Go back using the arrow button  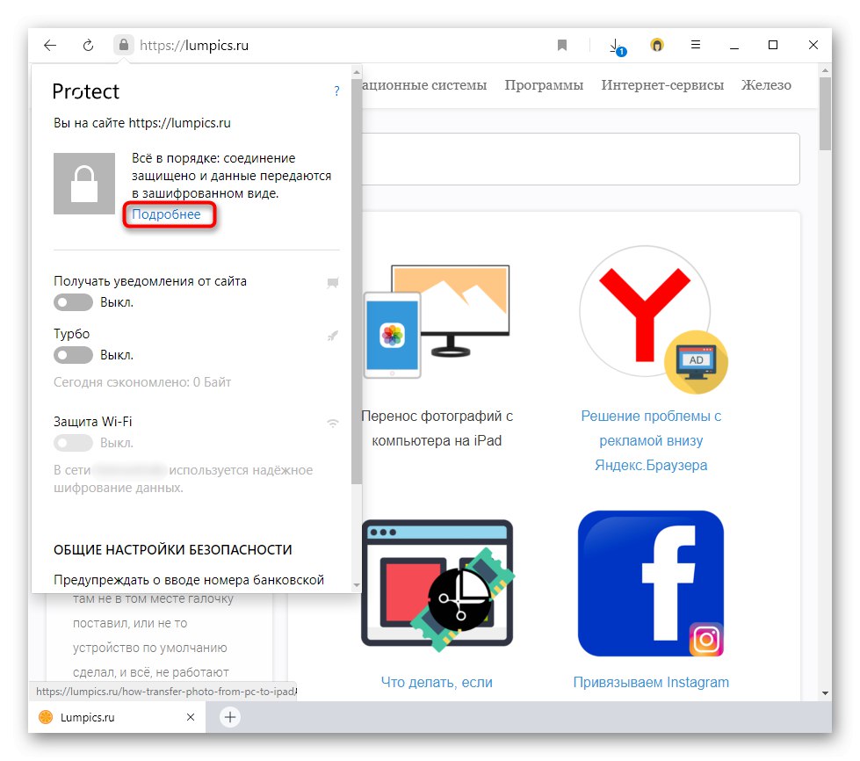tap(50, 45)
